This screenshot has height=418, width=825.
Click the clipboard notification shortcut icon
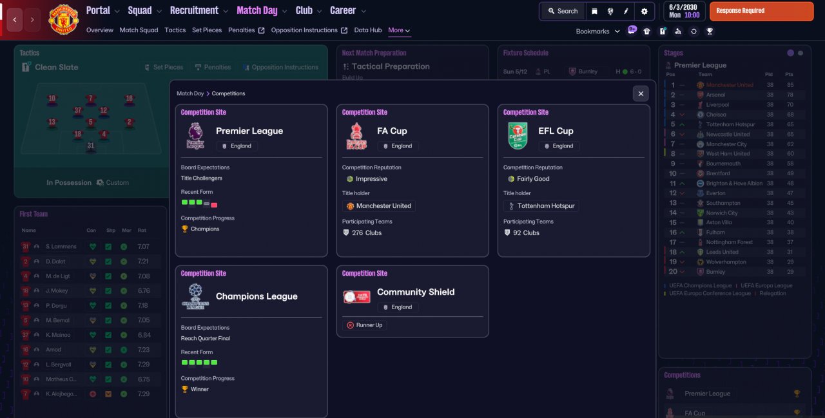tap(663, 31)
